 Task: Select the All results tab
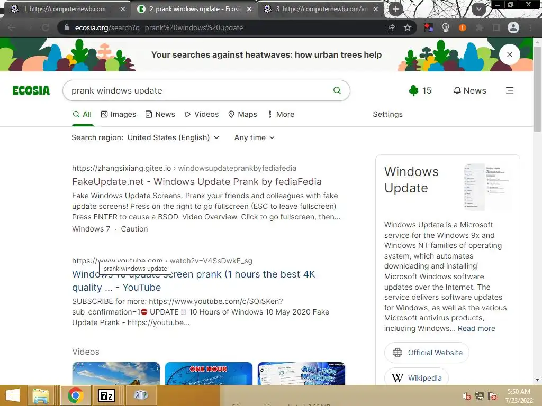(x=82, y=114)
